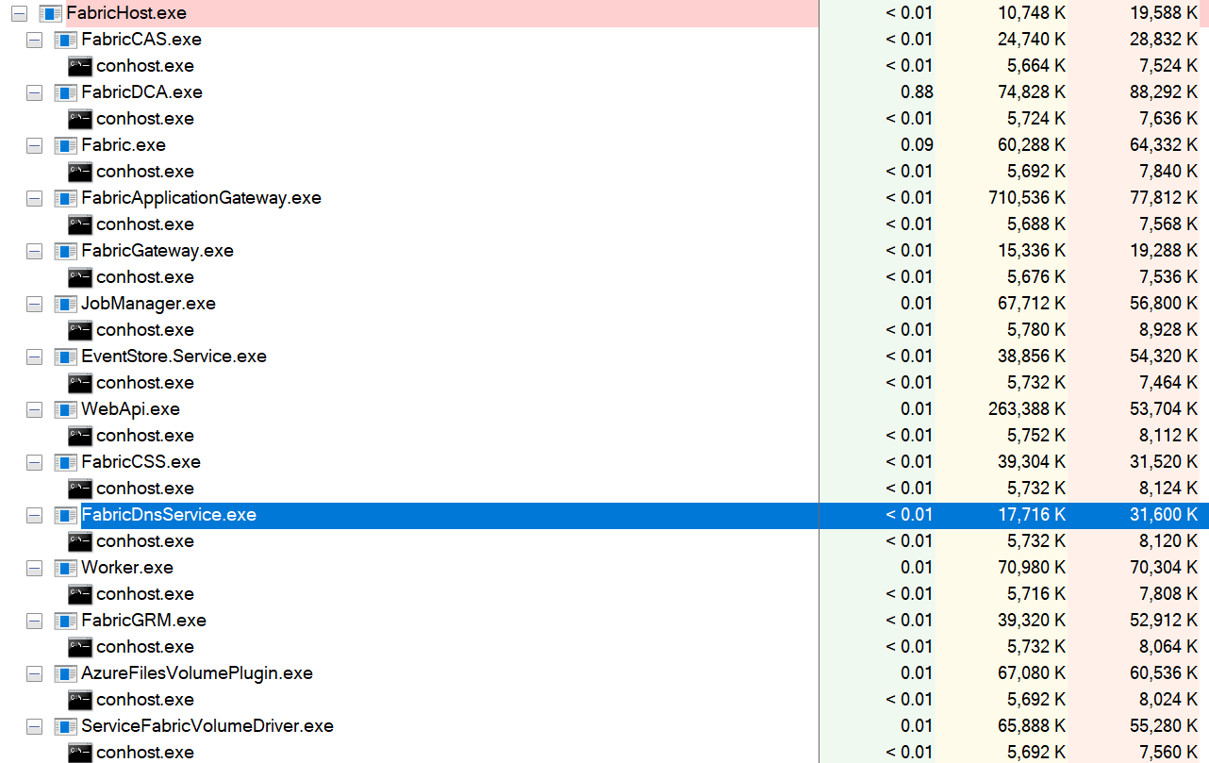Collapse the FabricGRM.exe node
This screenshot has width=1209, height=763.
34,621
